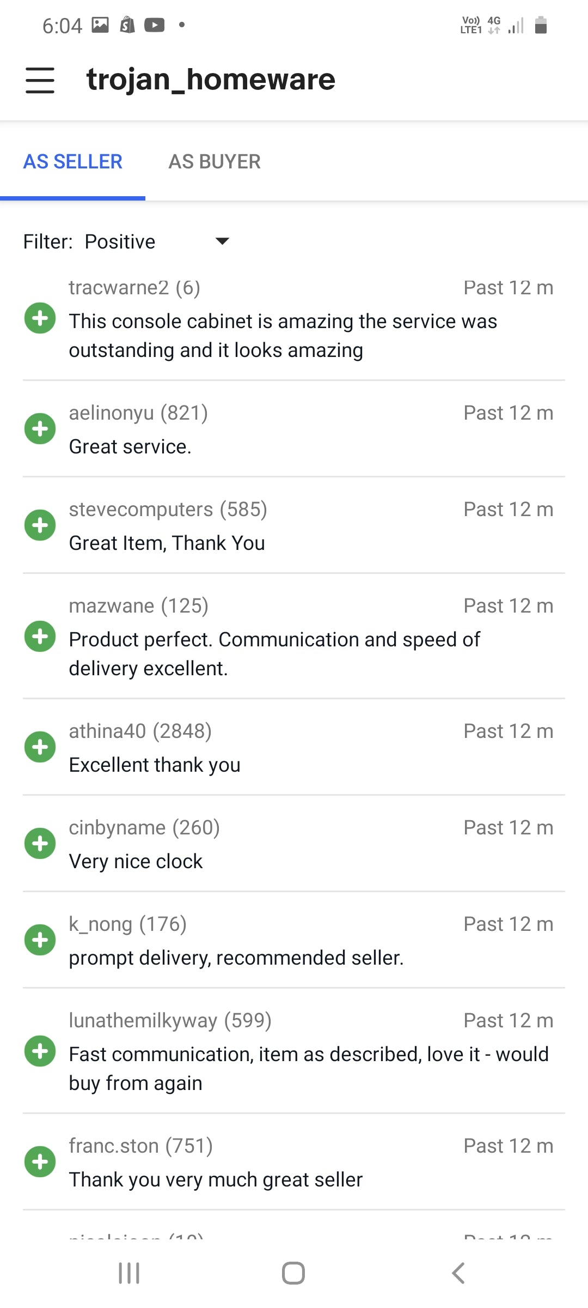Viewport: 588px width, 1308px height.
Task: Open lunathemilkyway (599) profile link
Action: coord(170,1020)
